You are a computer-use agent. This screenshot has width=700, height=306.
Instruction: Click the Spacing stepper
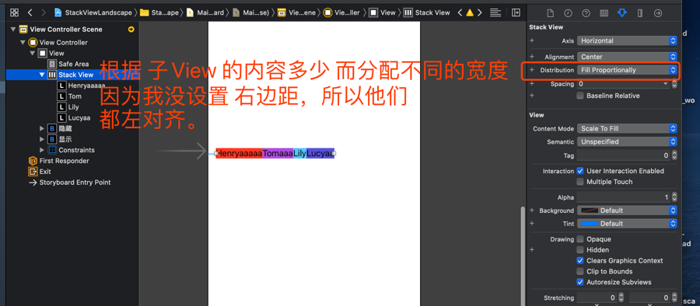pos(674,84)
